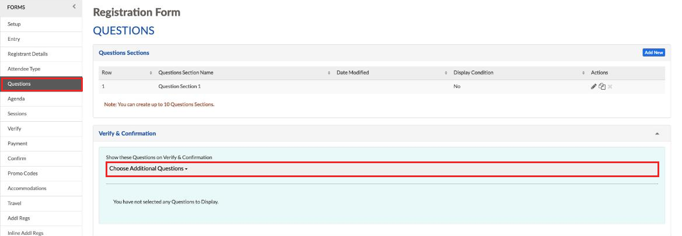Click the Actions column header

point(599,73)
